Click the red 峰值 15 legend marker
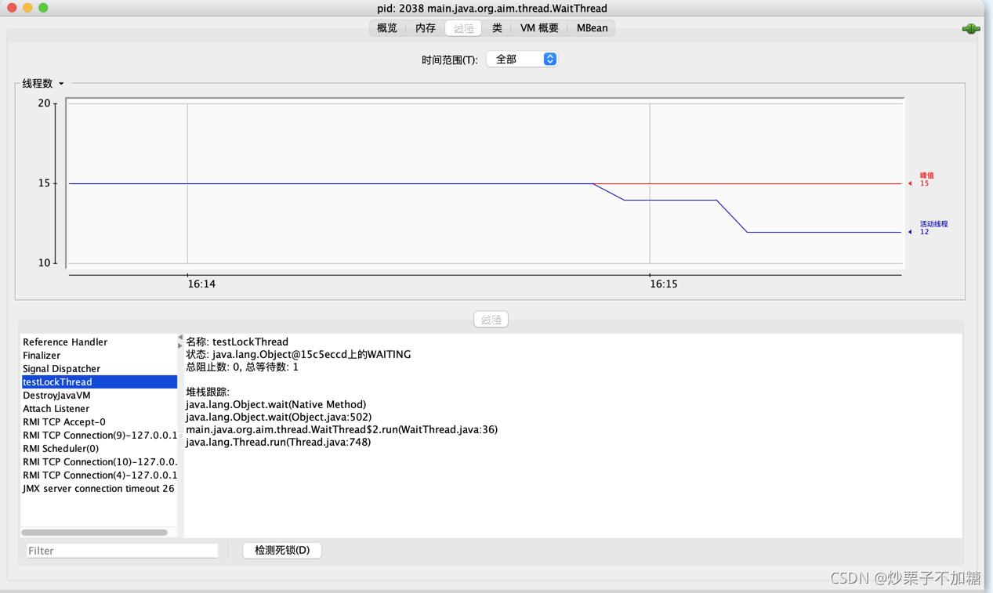The width and height of the screenshot is (993, 593). point(921,179)
